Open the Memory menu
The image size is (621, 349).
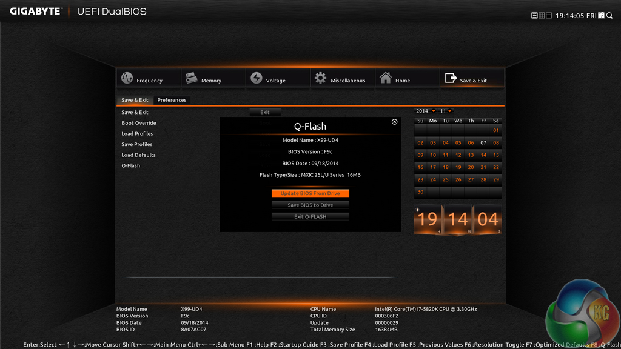click(x=213, y=78)
